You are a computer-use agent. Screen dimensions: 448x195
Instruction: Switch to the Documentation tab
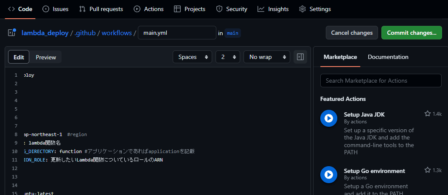coord(388,57)
